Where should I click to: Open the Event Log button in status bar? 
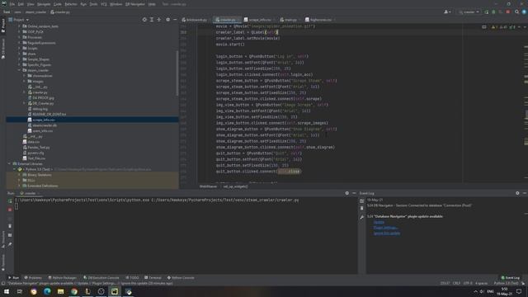(510, 278)
